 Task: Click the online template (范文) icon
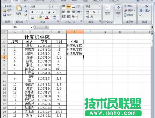(x=108, y=8)
